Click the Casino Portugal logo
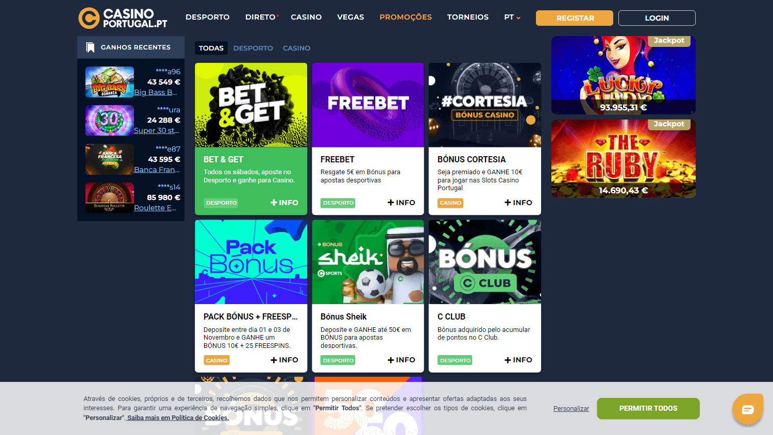Viewport: 773px width, 435px height. tap(123, 18)
